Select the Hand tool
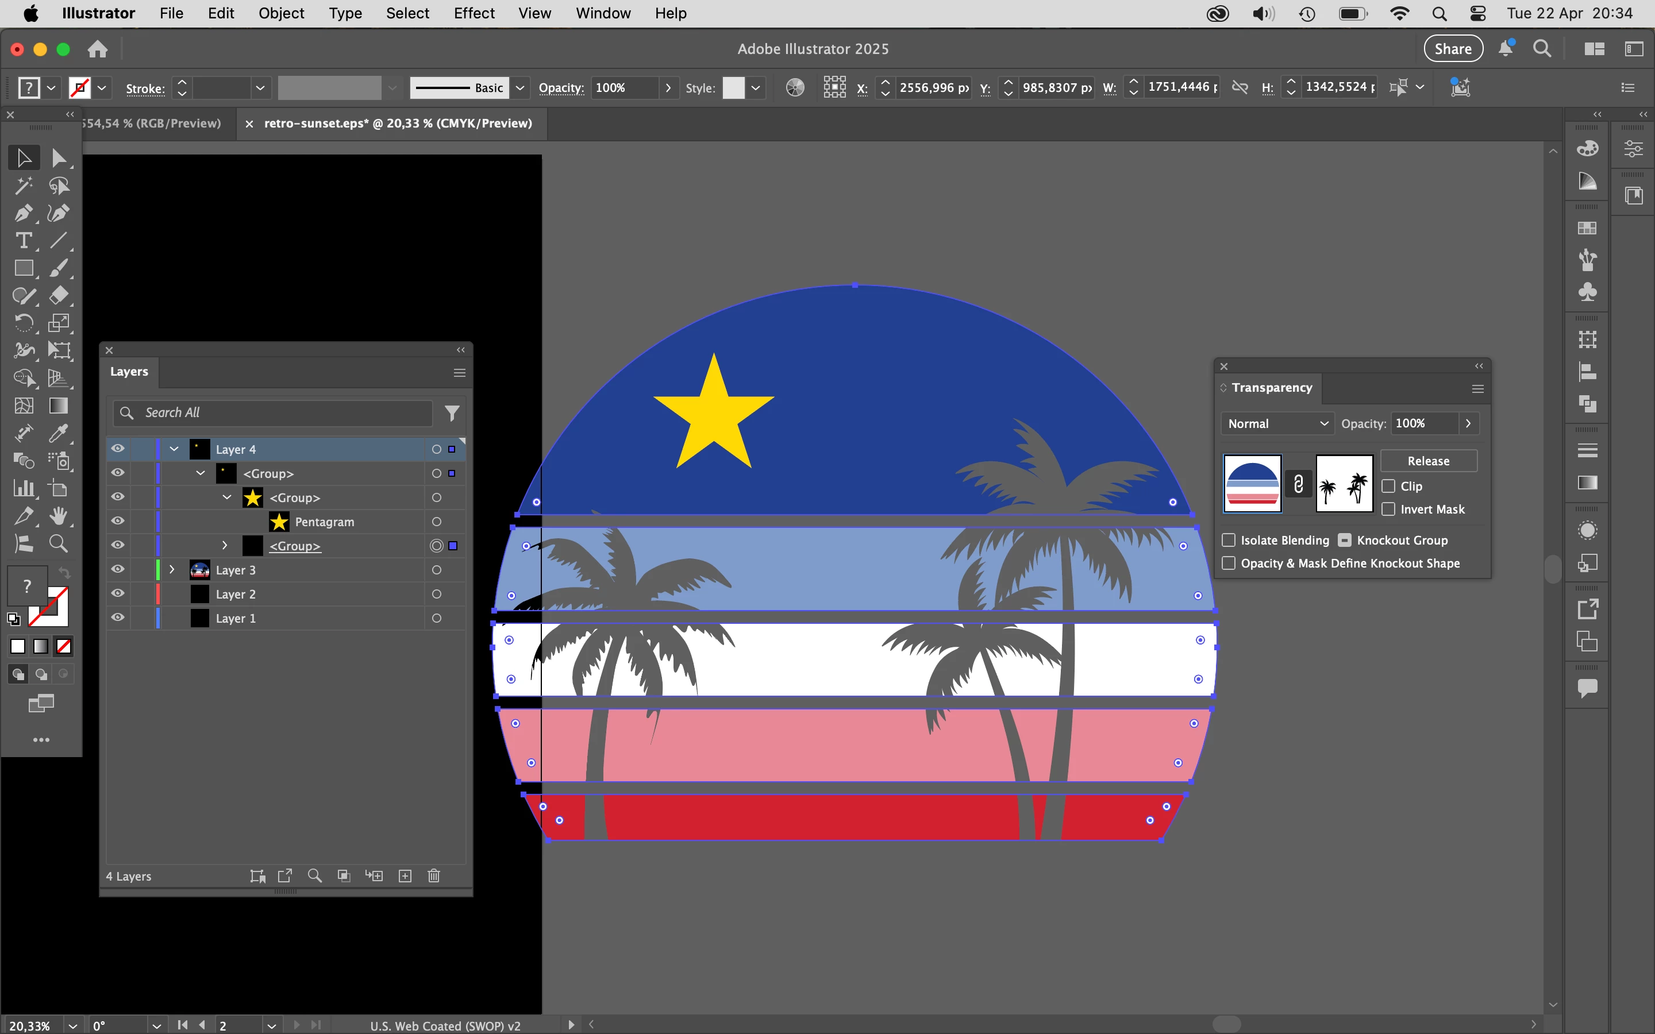Screen dimensions: 1655x1034 [59, 516]
